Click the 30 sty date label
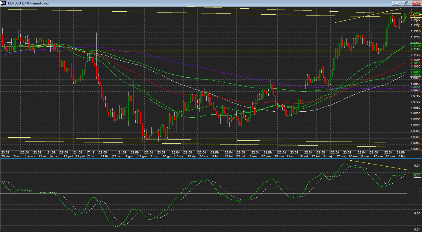The width and height of the screenshot is (422, 232). [204, 156]
